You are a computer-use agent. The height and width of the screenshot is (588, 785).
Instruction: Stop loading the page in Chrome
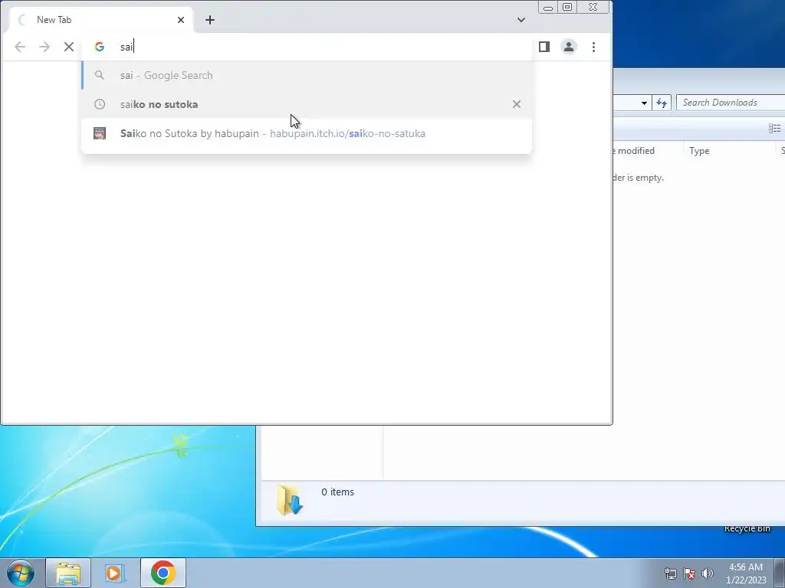pos(69,47)
